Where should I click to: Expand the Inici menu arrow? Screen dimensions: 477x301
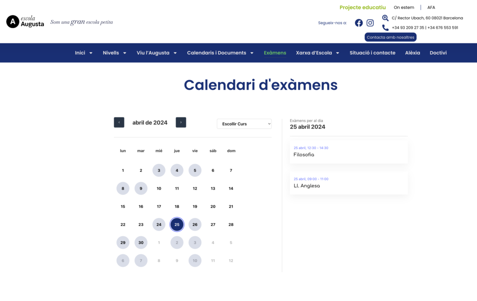coord(91,53)
